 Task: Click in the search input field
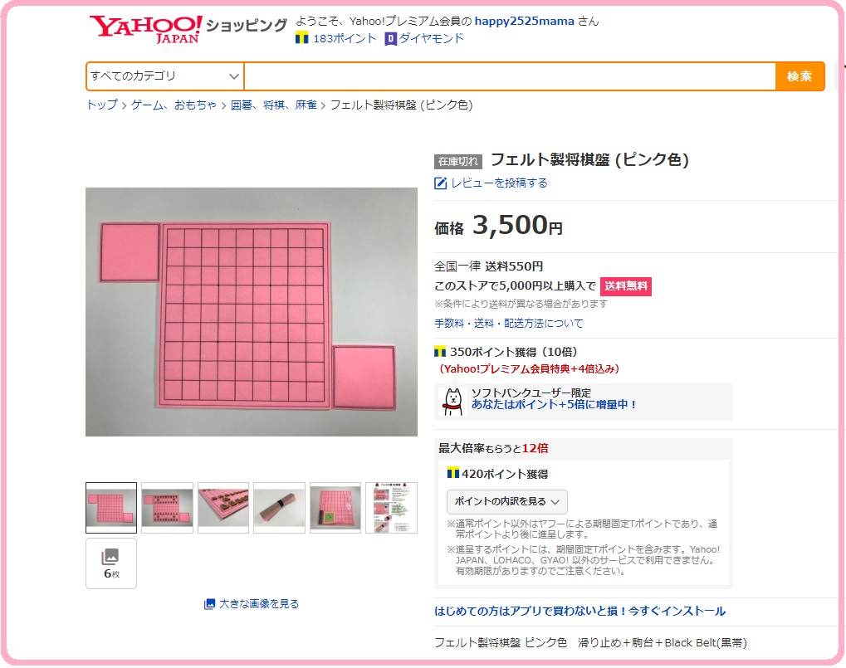[x=509, y=76]
